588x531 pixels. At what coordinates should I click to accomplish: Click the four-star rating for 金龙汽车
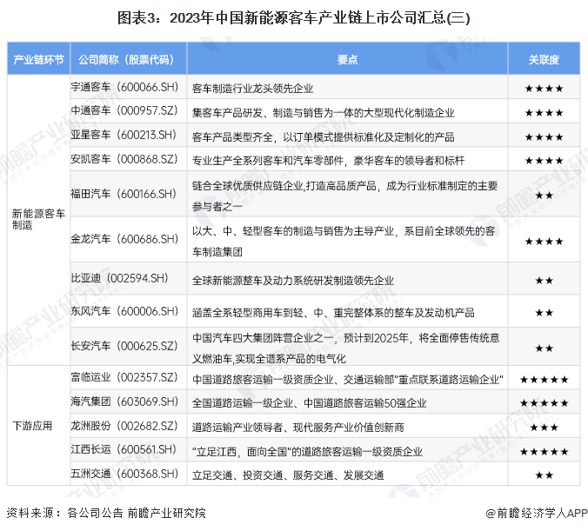tap(544, 242)
